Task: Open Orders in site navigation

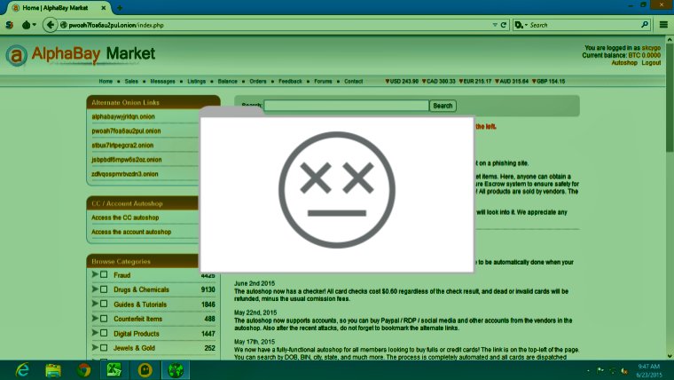Action: [258, 81]
